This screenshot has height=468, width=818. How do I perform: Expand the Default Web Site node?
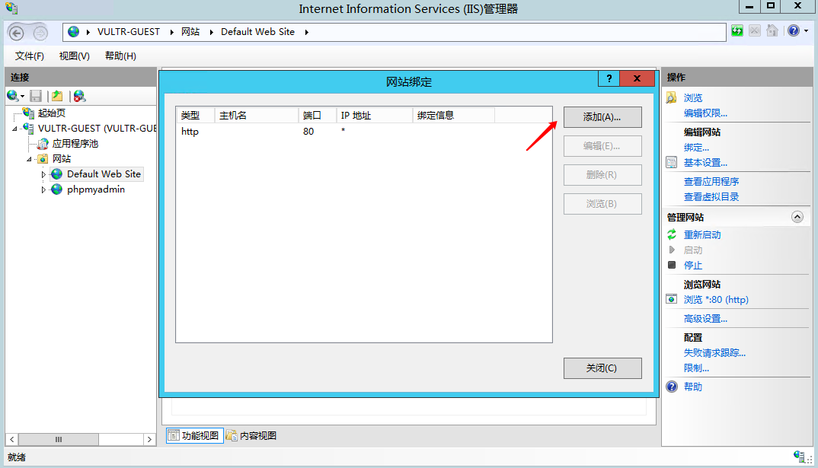click(x=43, y=174)
